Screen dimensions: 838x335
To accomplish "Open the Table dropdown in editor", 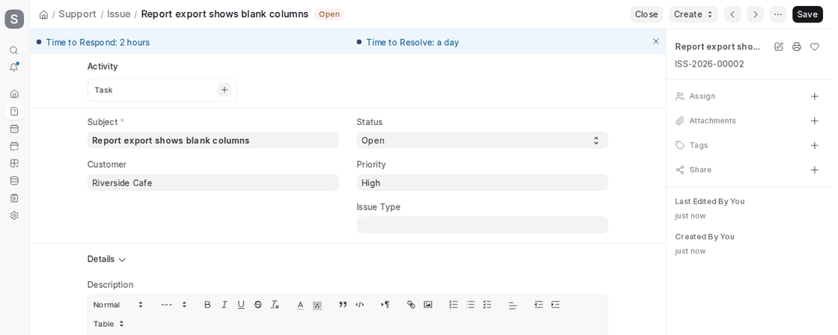I will [108, 324].
